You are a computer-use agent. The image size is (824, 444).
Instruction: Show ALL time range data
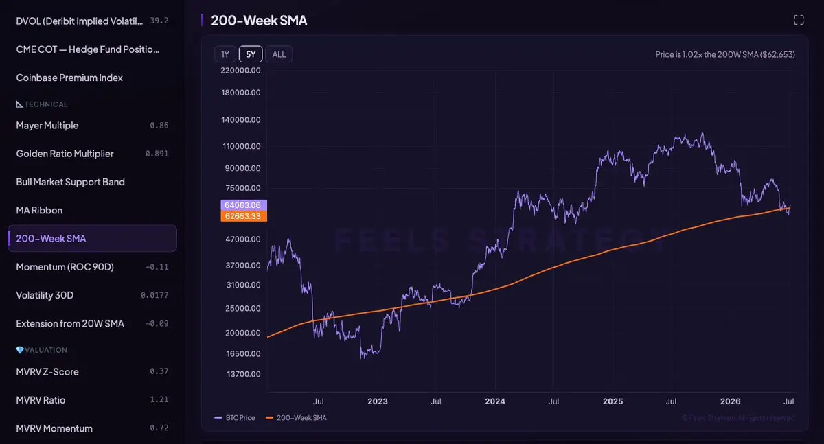279,54
